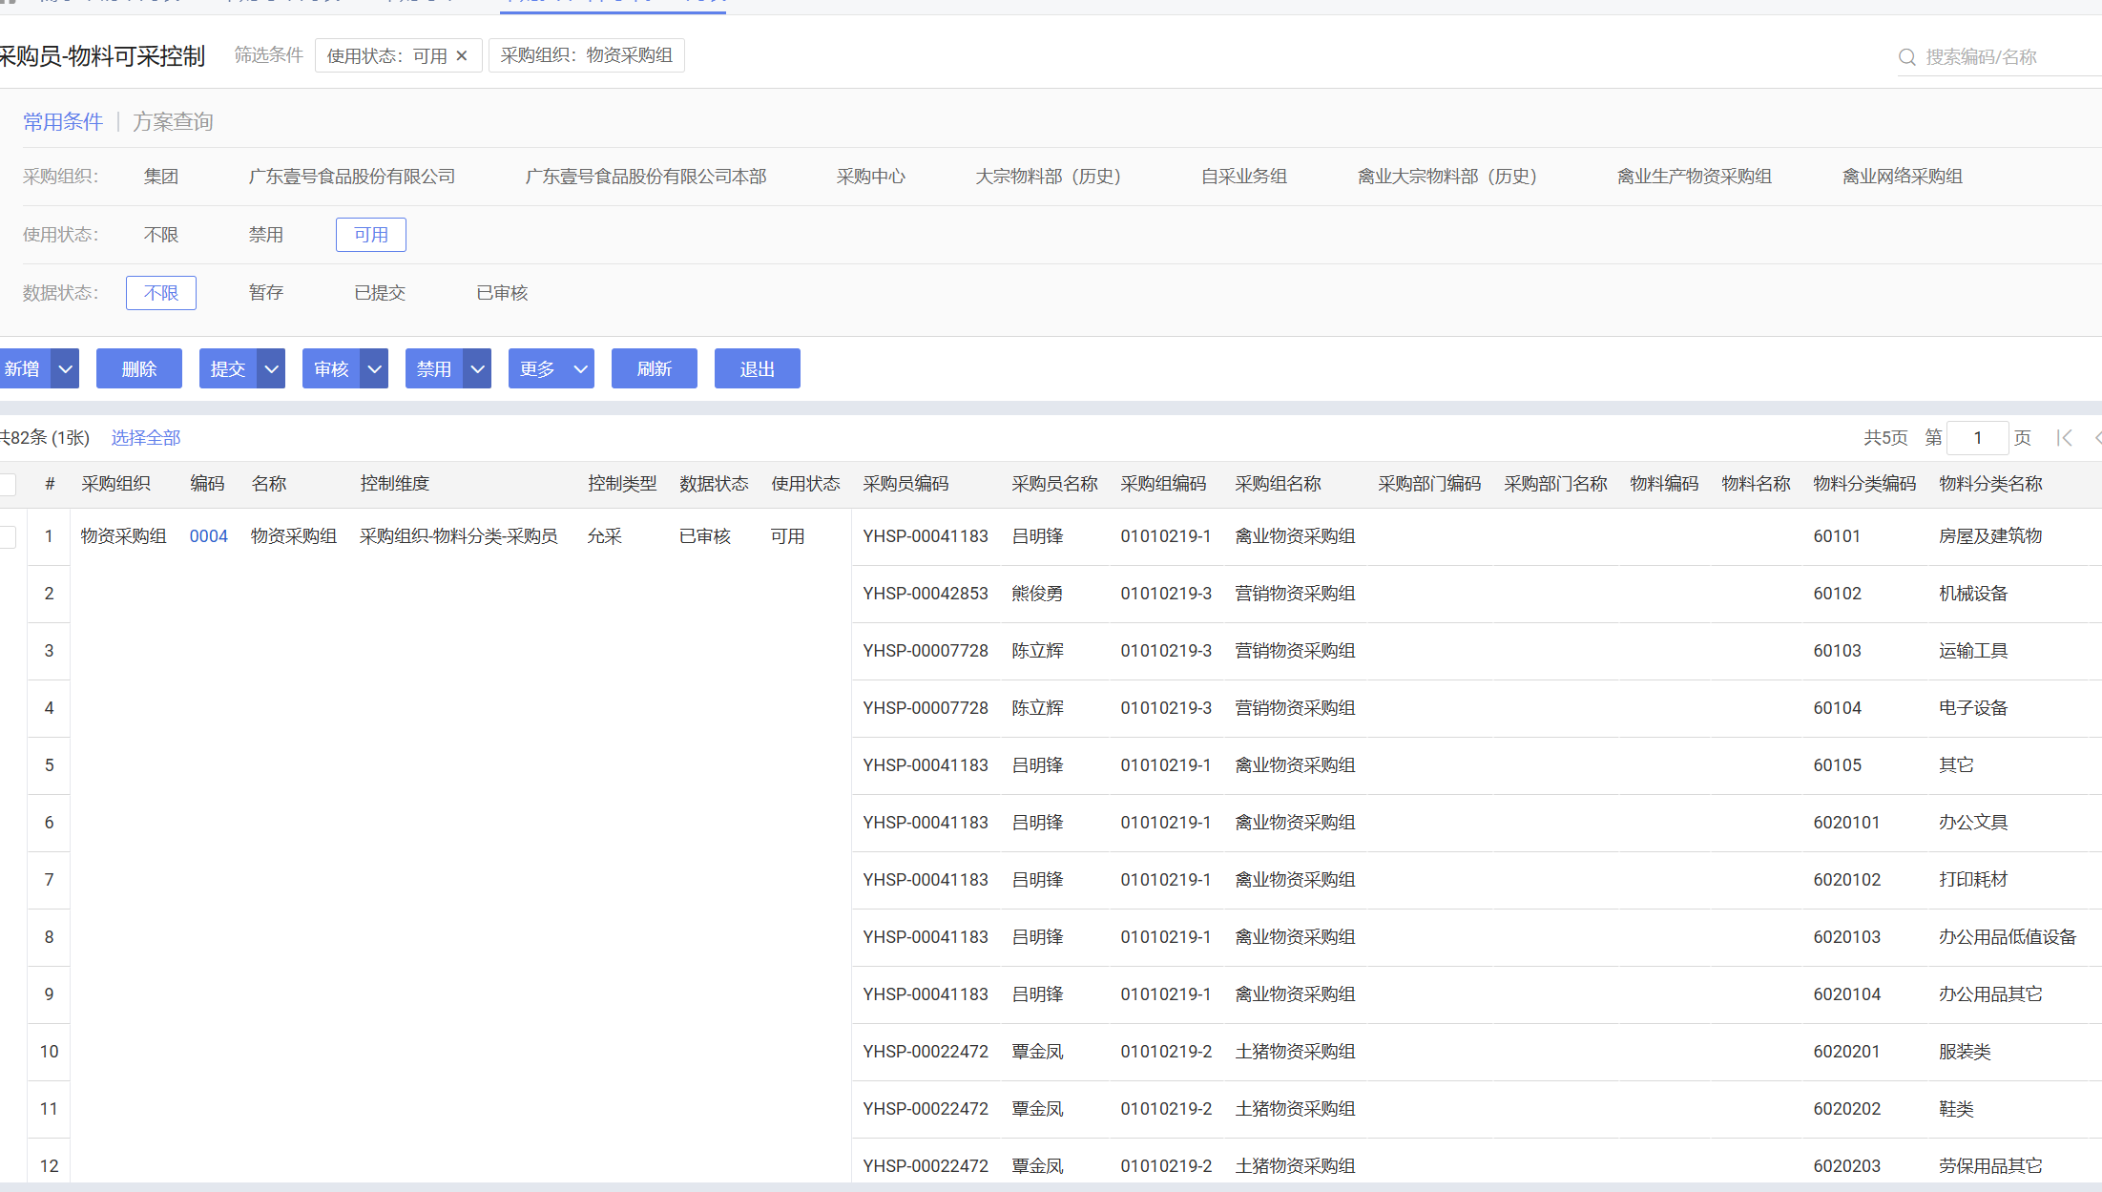Remove the 使用状态 可用 filter tag
Image resolution: width=2102 pixels, height=1192 pixels.
(x=462, y=55)
